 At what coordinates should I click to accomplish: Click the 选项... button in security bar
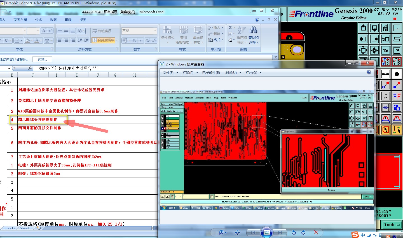pos(42,60)
